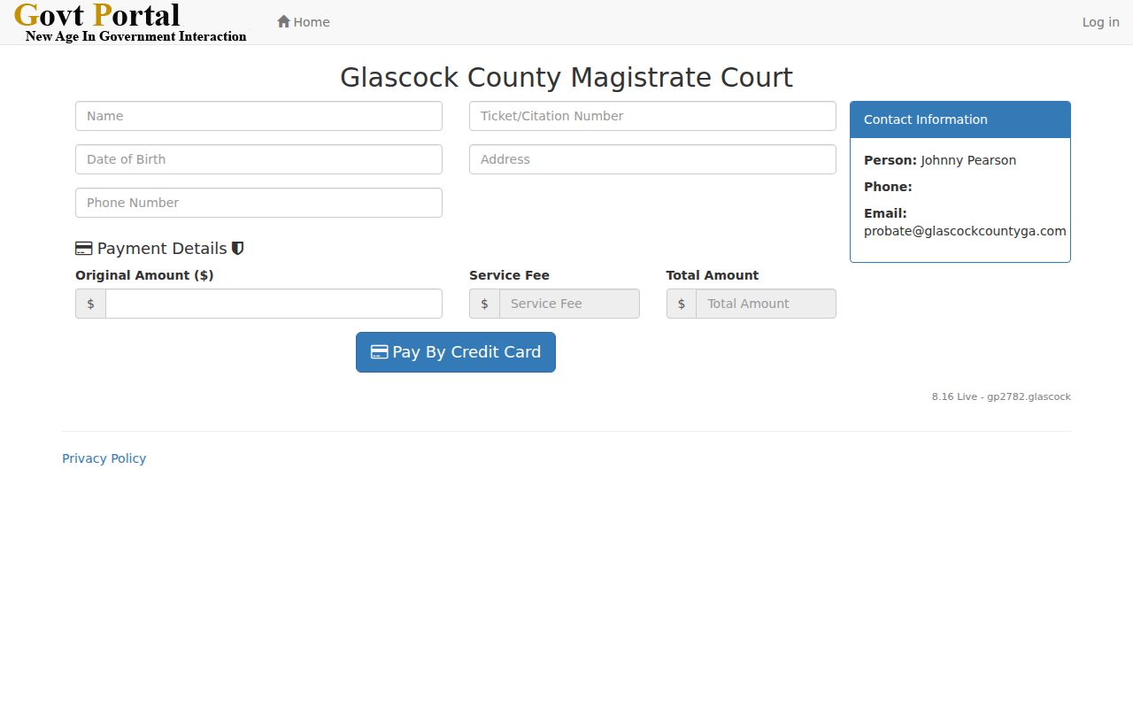Click the Contact Information panel header

pos(960,119)
